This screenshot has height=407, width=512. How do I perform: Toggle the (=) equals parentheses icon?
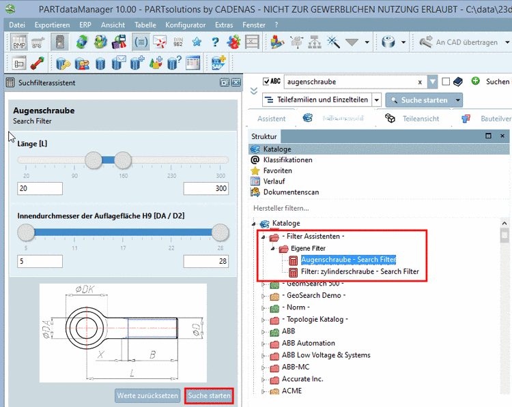coord(141,42)
